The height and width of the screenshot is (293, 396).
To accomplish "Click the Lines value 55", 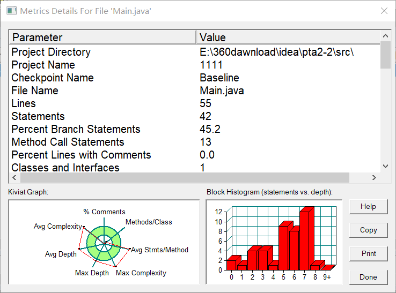I will pos(206,103).
